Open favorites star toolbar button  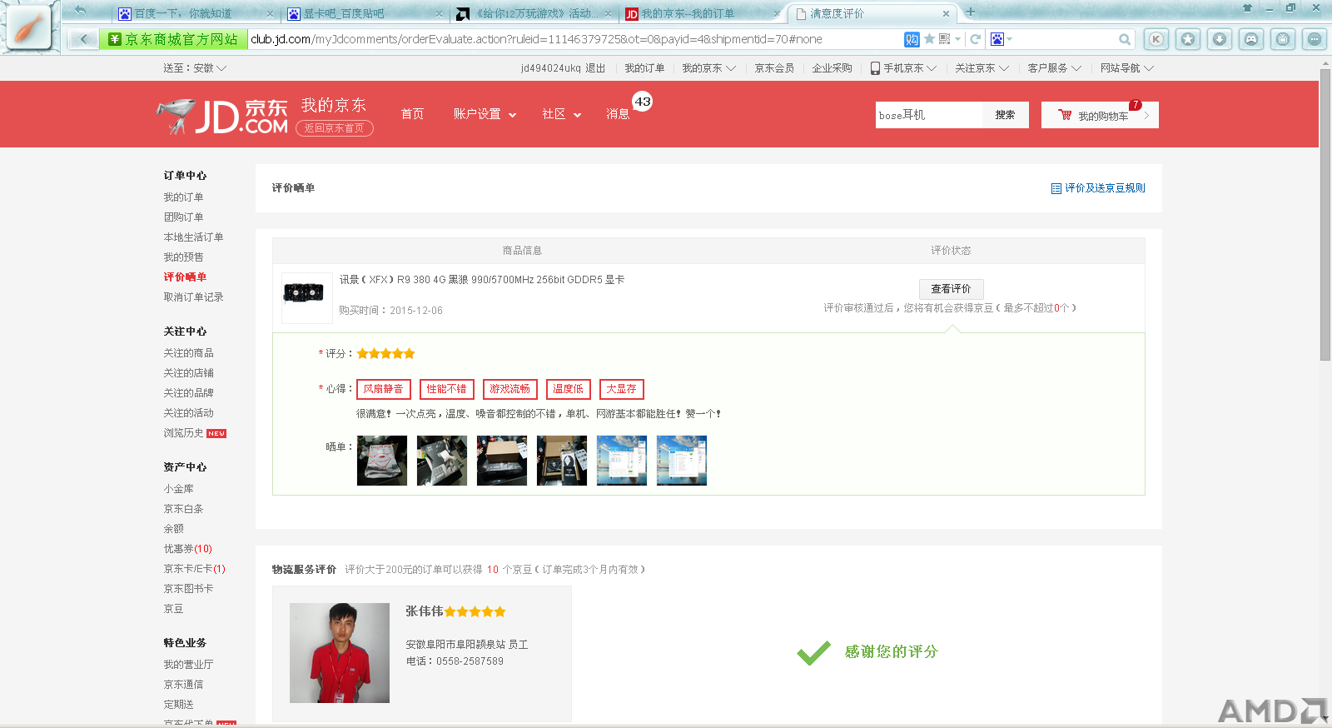[x=1188, y=39]
